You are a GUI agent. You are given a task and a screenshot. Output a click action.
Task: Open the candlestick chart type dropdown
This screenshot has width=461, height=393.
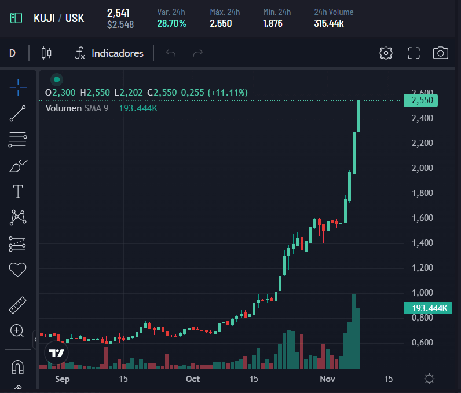pyautogui.click(x=46, y=53)
